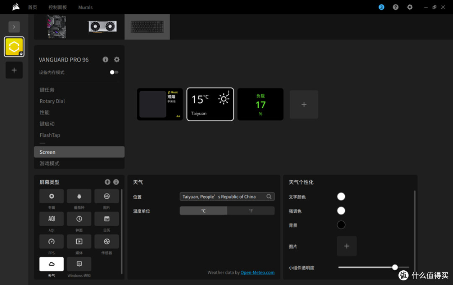The height and width of the screenshot is (285, 453).
Task: Pick the 背景 black swatch
Action: (341, 225)
